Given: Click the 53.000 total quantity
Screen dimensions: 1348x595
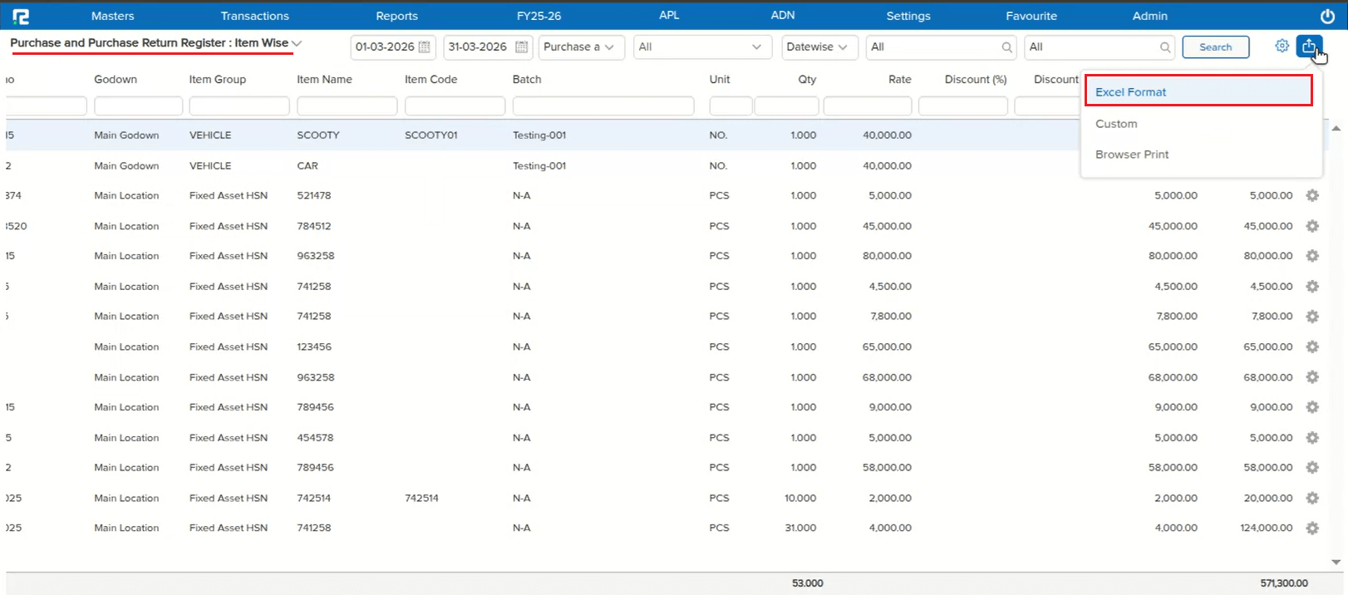Looking at the screenshot, I should [x=807, y=583].
